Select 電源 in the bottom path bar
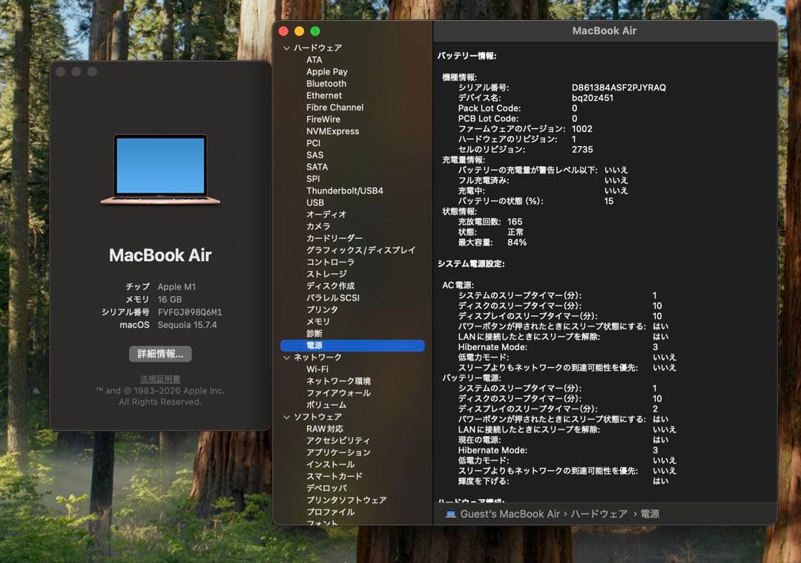801x563 pixels. (650, 514)
